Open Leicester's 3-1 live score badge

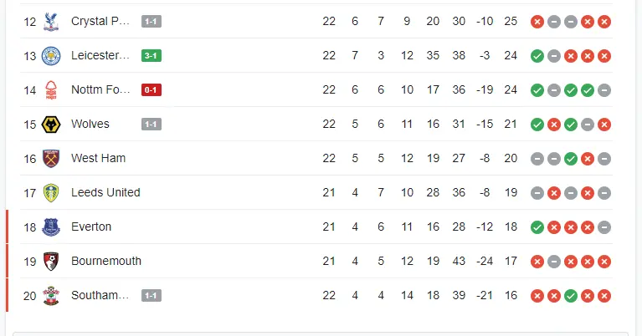coord(151,55)
